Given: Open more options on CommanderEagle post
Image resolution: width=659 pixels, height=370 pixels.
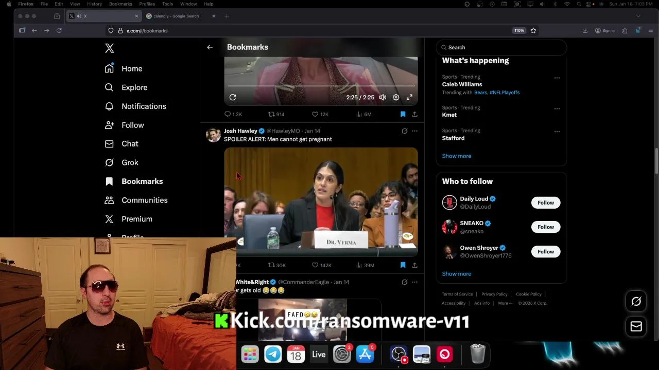Looking at the screenshot, I should 414,282.
